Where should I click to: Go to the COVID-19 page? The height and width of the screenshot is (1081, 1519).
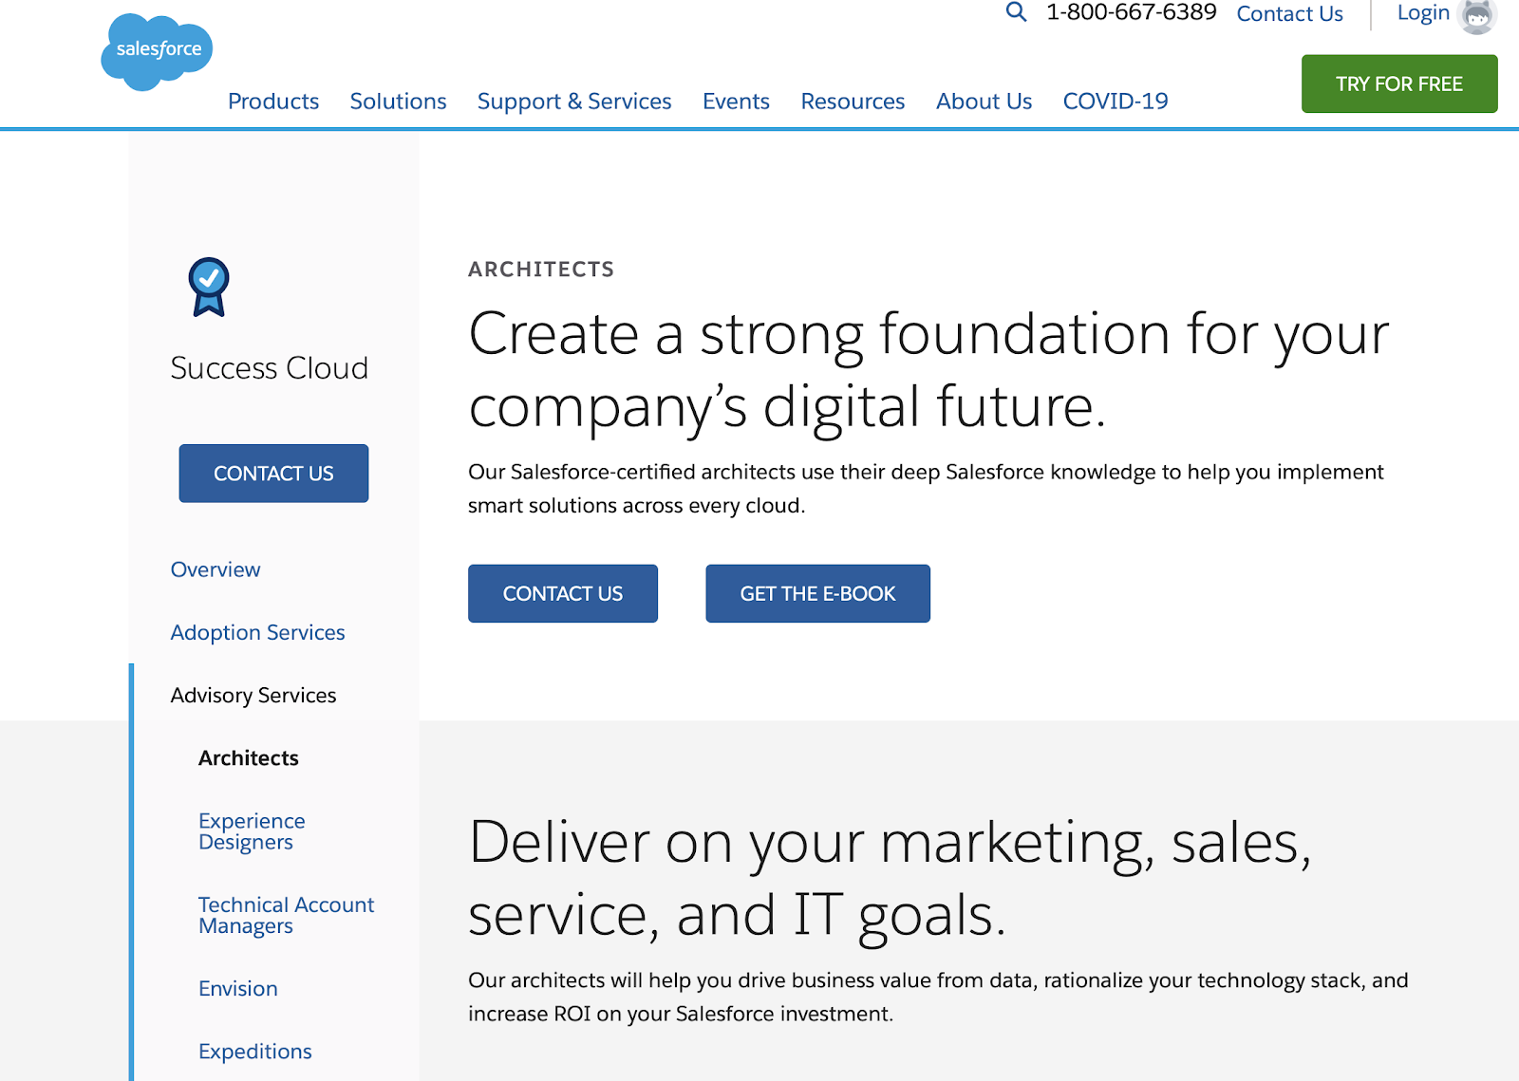[1116, 102]
